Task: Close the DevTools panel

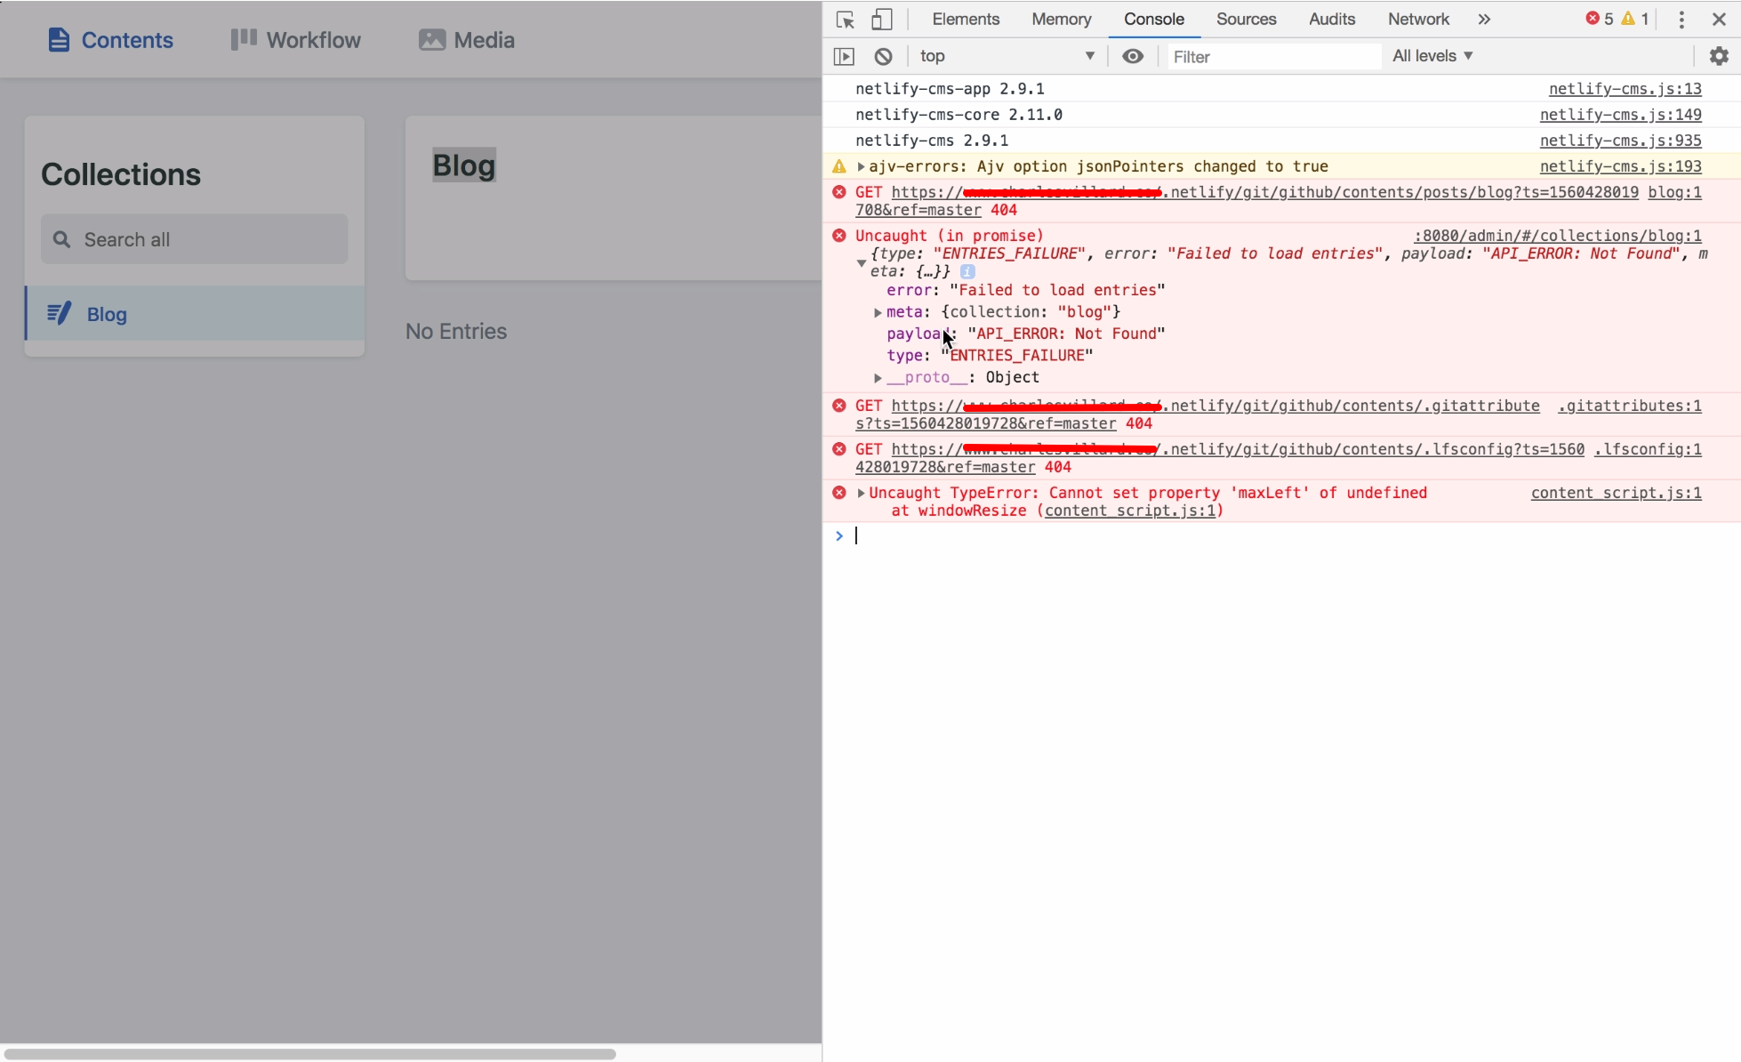Action: coord(1719,20)
